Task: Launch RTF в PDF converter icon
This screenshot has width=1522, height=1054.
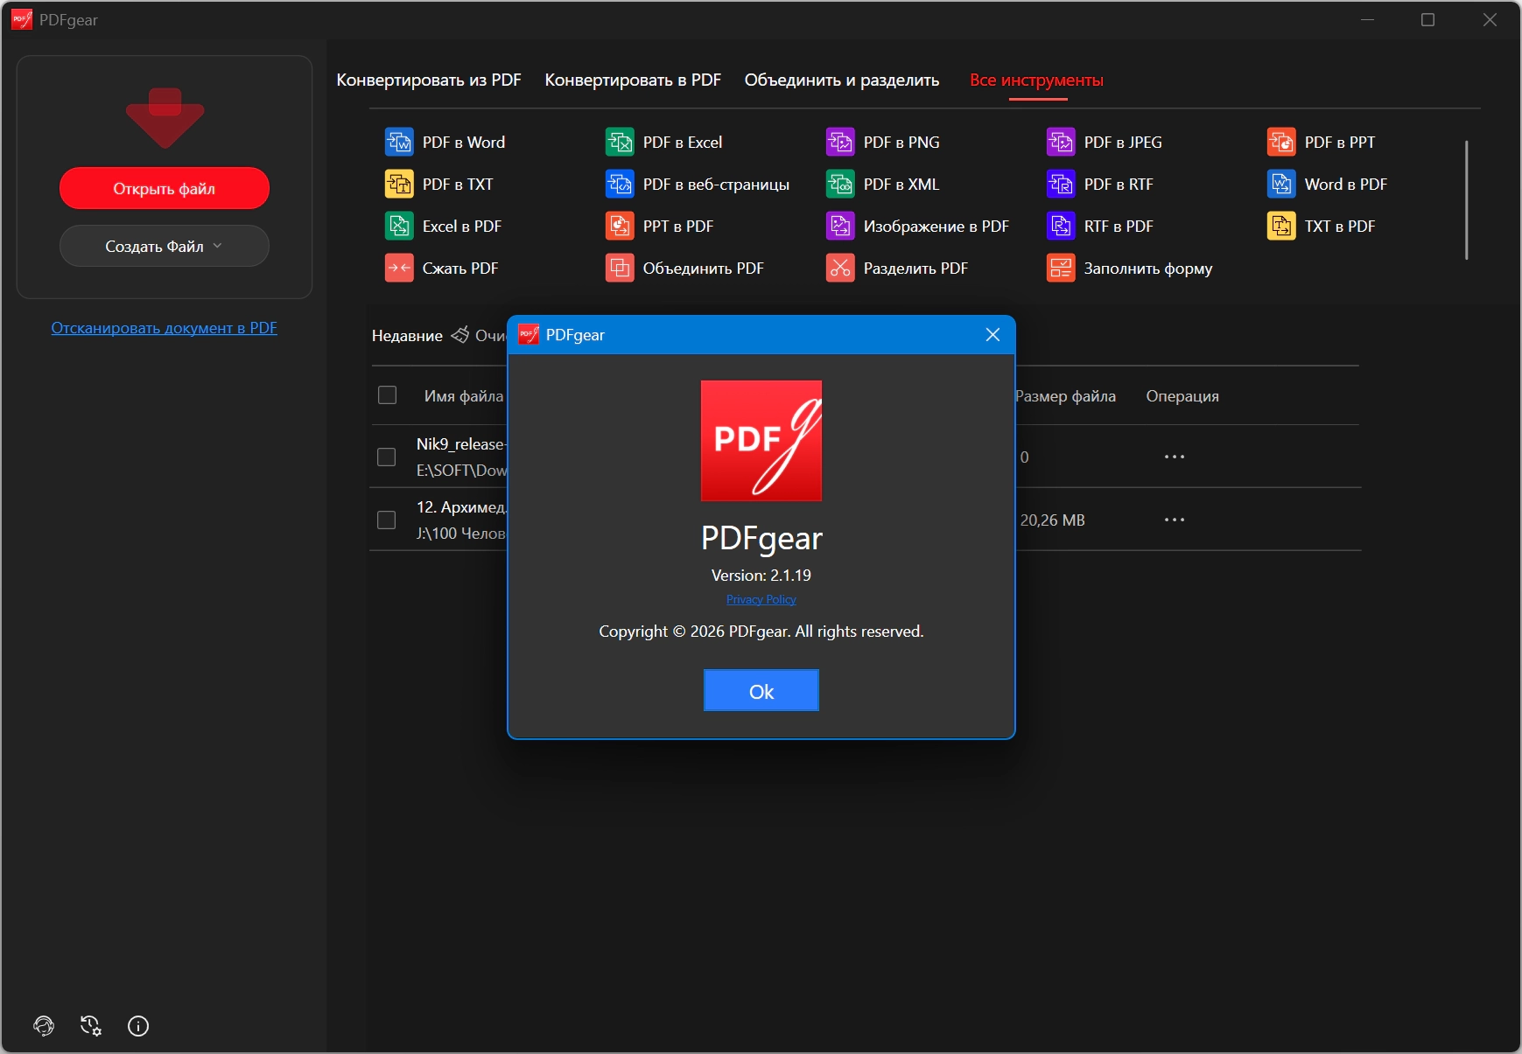Action: (1061, 226)
